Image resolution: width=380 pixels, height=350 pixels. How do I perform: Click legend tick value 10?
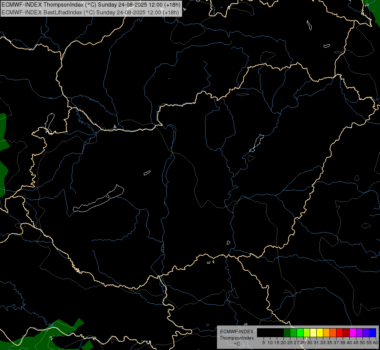(x=270, y=343)
